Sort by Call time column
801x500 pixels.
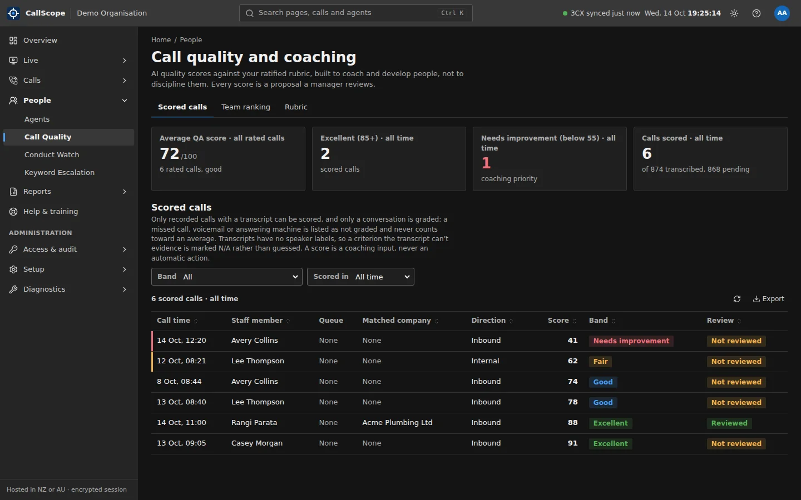coord(177,321)
